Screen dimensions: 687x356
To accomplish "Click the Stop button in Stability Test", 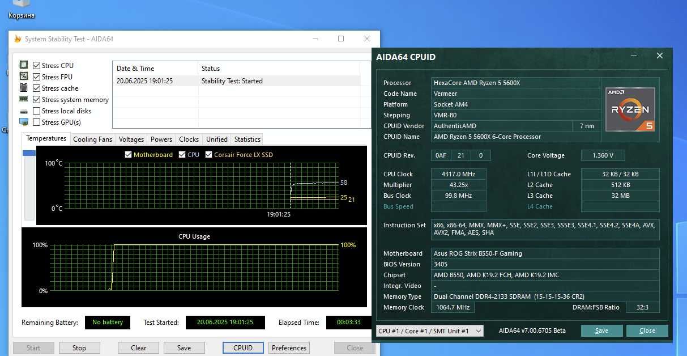I will coord(79,348).
